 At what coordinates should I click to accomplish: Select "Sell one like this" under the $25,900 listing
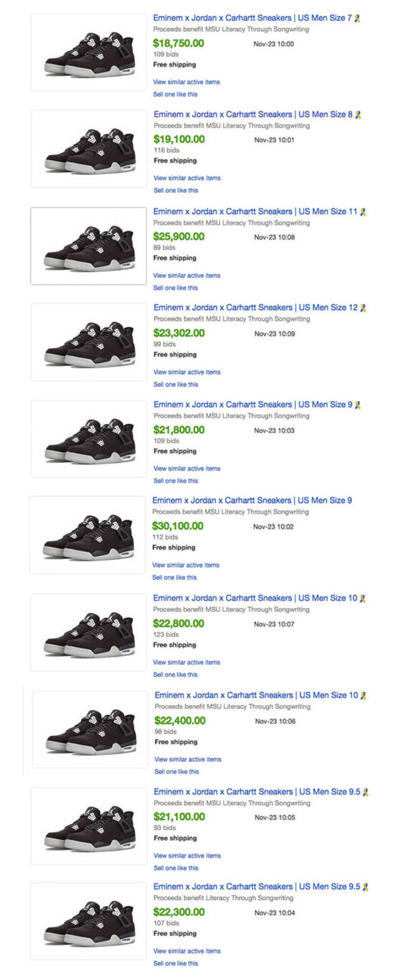point(176,288)
